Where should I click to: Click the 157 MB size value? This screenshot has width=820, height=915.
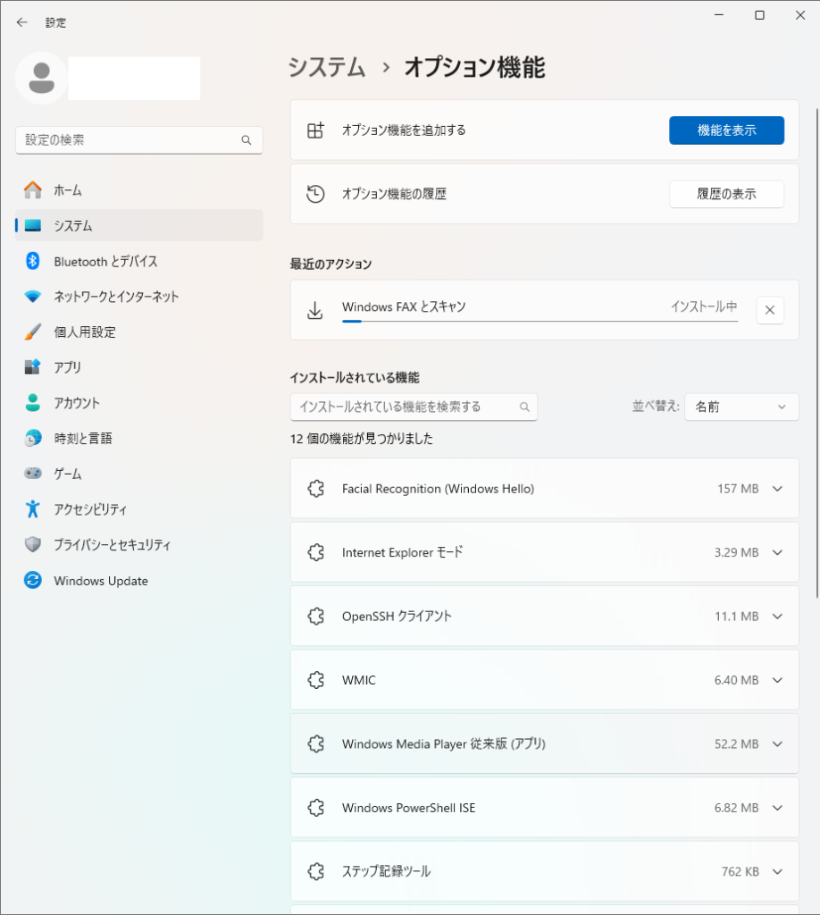pyautogui.click(x=738, y=489)
